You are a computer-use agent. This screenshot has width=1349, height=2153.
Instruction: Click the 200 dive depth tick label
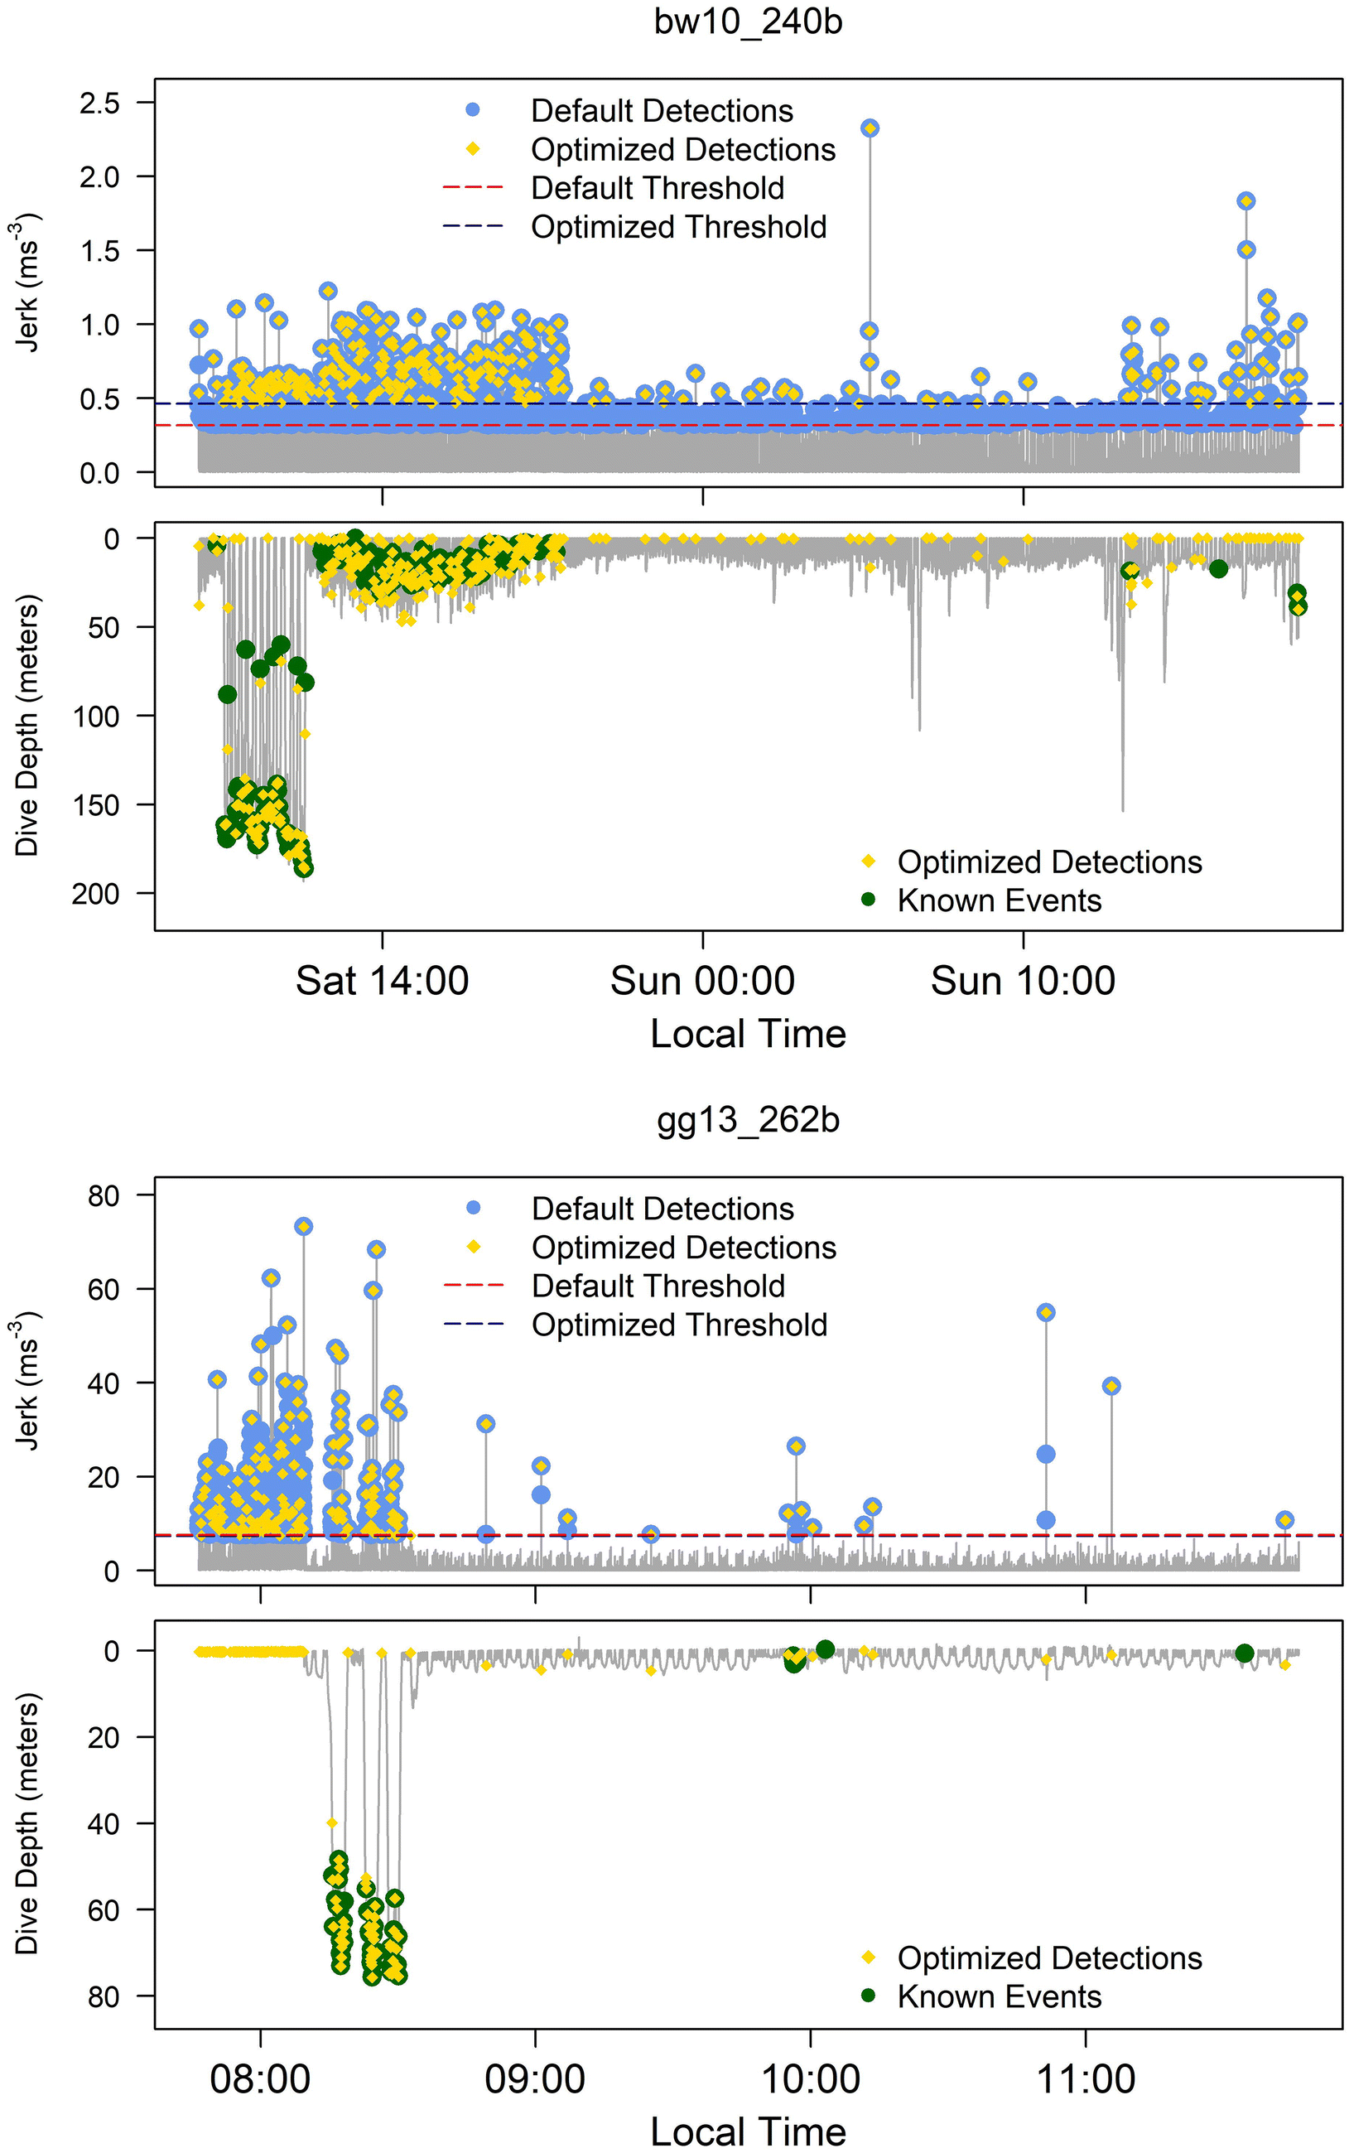tap(95, 893)
